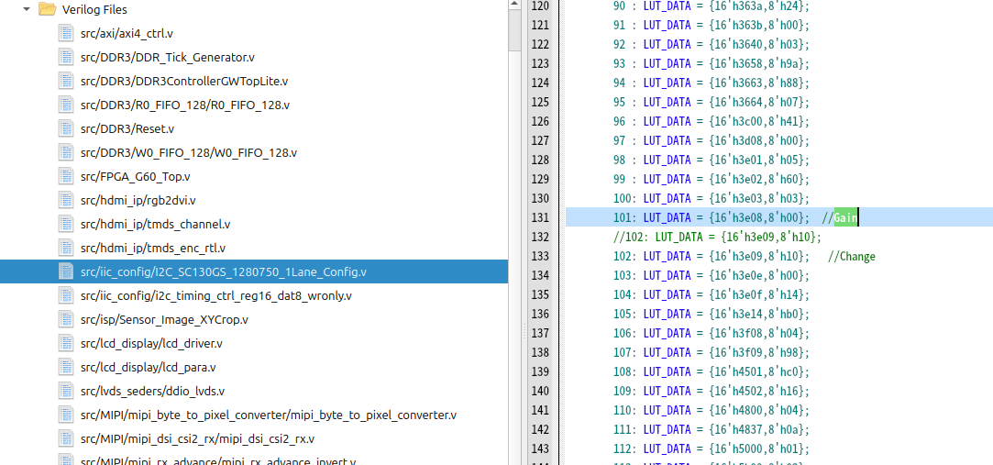Click file icon of src/axi/axi4_ctrl.v
993x465 pixels.
coord(67,33)
